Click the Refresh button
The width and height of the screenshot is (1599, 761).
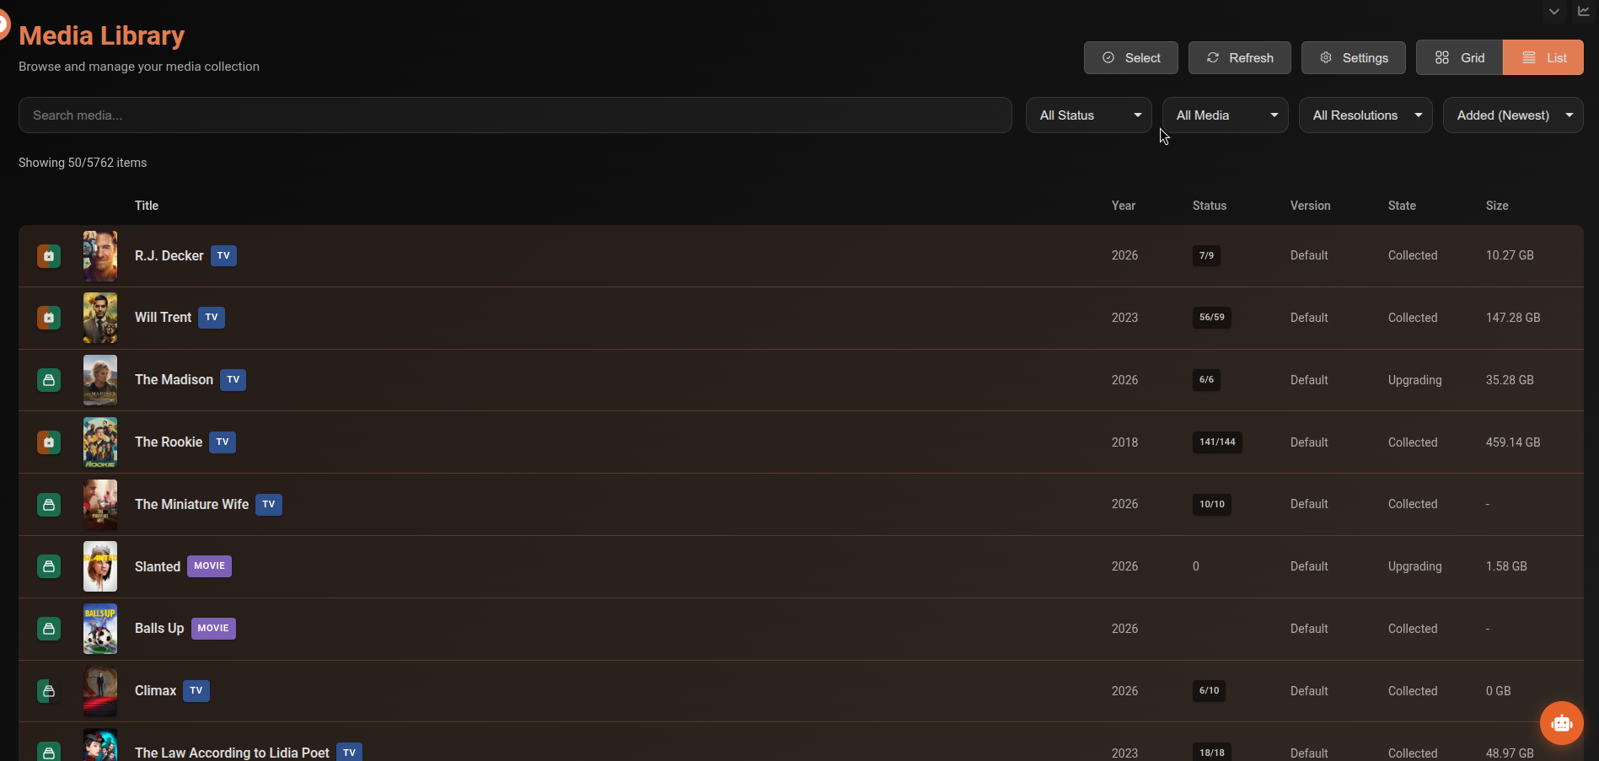[x=1239, y=58]
